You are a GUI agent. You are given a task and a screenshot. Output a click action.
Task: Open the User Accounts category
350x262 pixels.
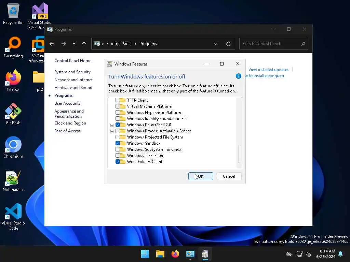[x=67, y=103]
